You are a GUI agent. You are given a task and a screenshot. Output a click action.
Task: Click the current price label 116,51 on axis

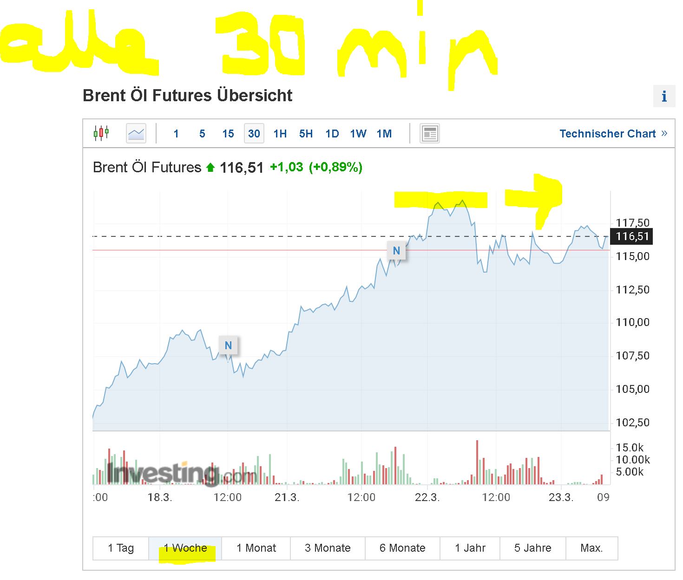coord(632,236)
